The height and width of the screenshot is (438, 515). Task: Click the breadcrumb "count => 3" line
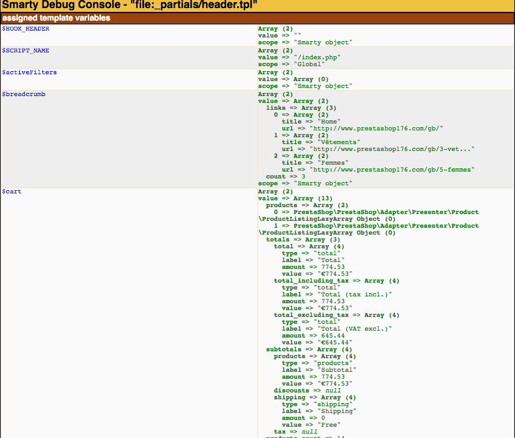287,177
